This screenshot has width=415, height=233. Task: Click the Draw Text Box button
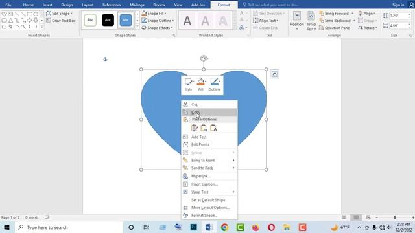tap(61, 21)
